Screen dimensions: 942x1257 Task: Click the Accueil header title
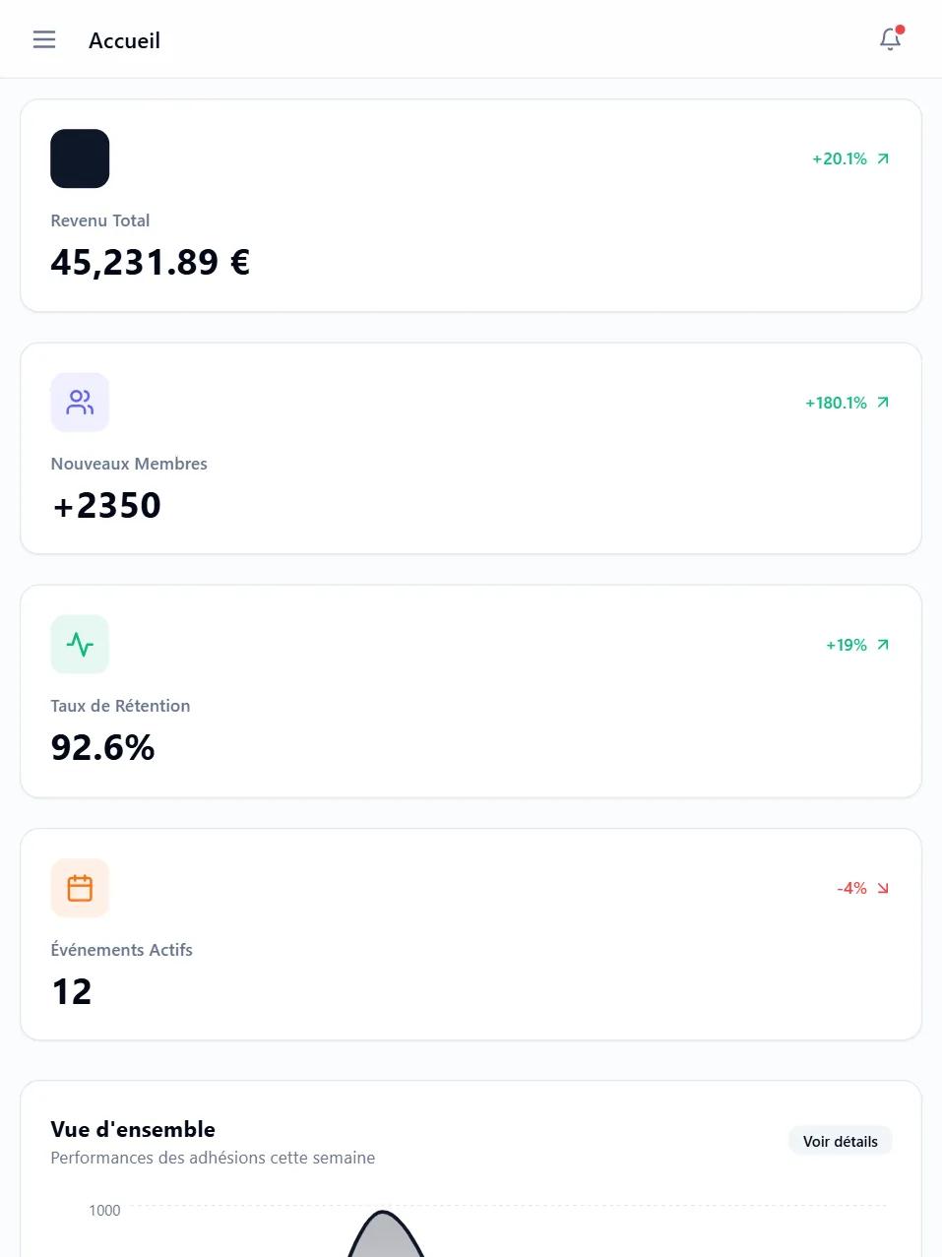tap(124, 40)
